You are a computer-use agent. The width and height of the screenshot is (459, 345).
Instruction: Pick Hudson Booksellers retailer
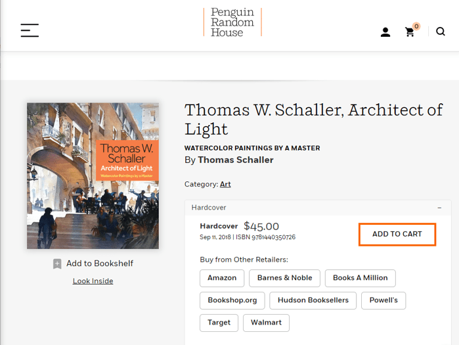313,300
